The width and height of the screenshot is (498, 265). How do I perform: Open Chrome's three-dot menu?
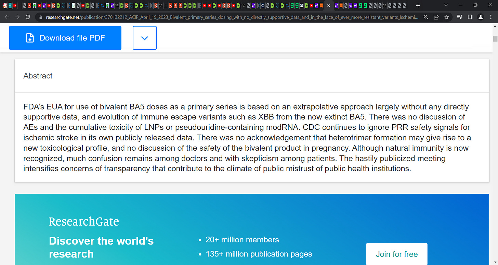(491, 17)
